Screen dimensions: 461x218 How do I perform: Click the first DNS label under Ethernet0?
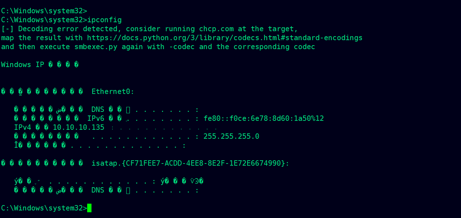[98, 109]
